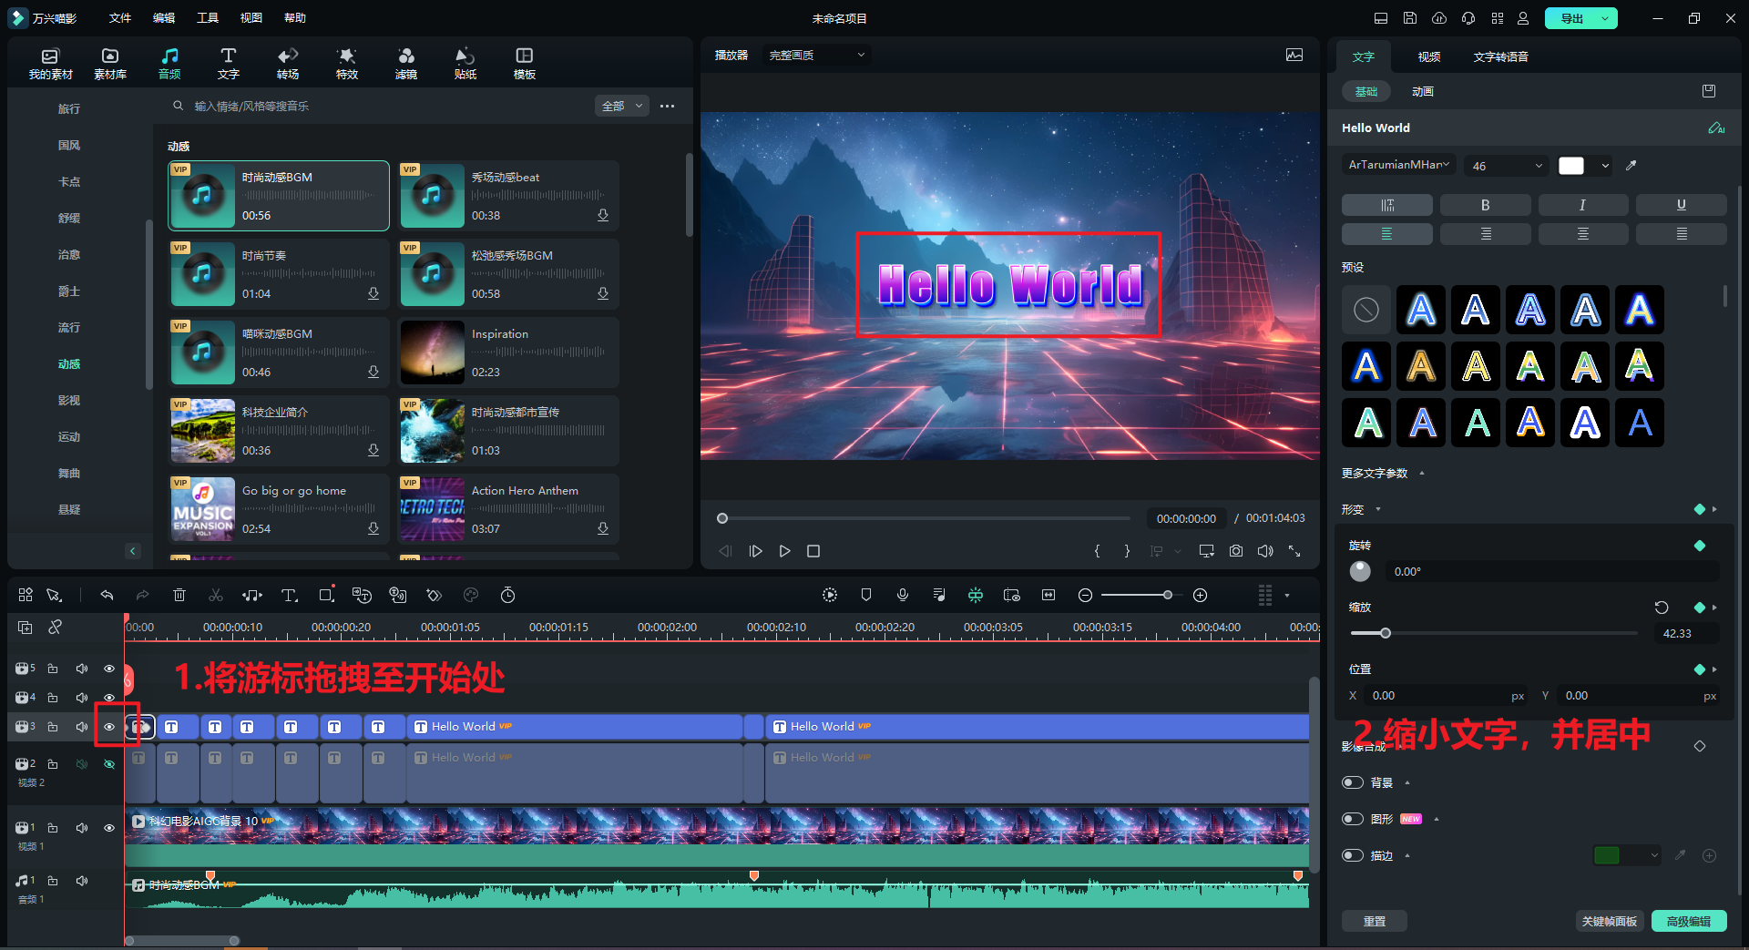Enable the 背景 background toggle
This screenshot has height=950, width=1749.
click(1353, 782)
